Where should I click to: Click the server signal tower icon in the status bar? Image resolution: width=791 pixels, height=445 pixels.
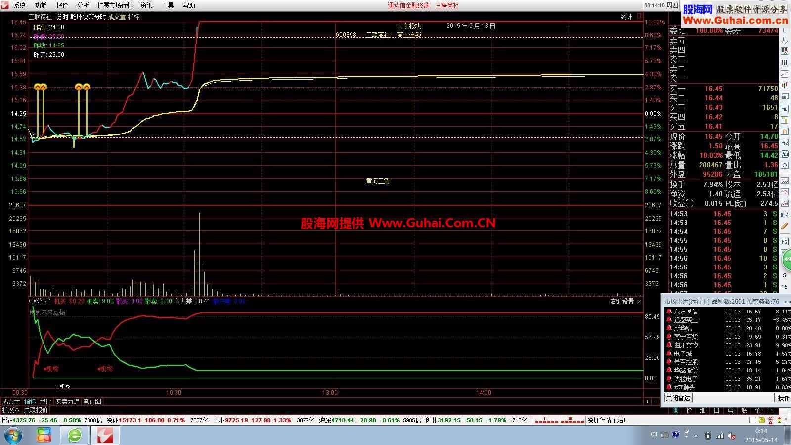(x=770, y=420)
